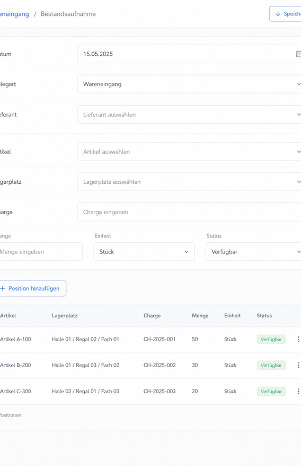The width and height of the screenshot is (301, 466).
Task: Open row menu for Artikel B-200
Action: 298,365
